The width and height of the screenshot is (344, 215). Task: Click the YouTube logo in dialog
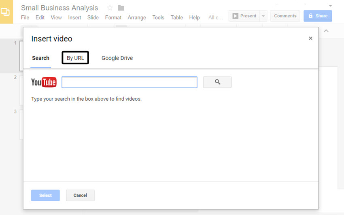tap(44, 82)
